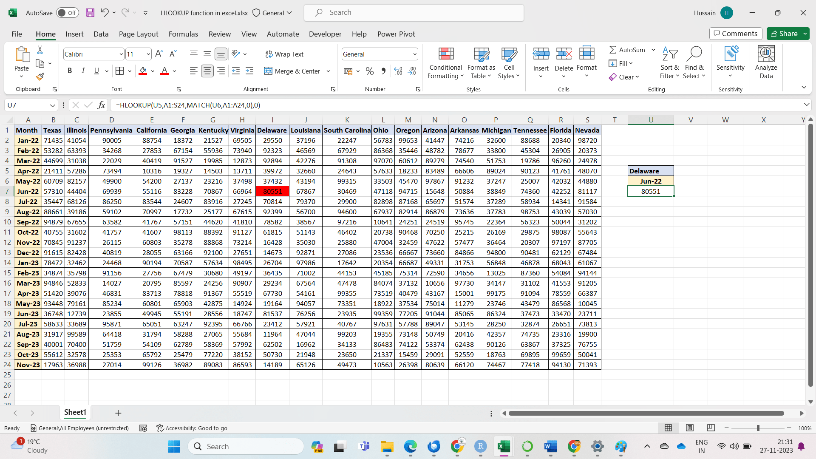Open Conditional Formatting menu
The height and width of the screenshot is (459, 816).
[445, 63]
